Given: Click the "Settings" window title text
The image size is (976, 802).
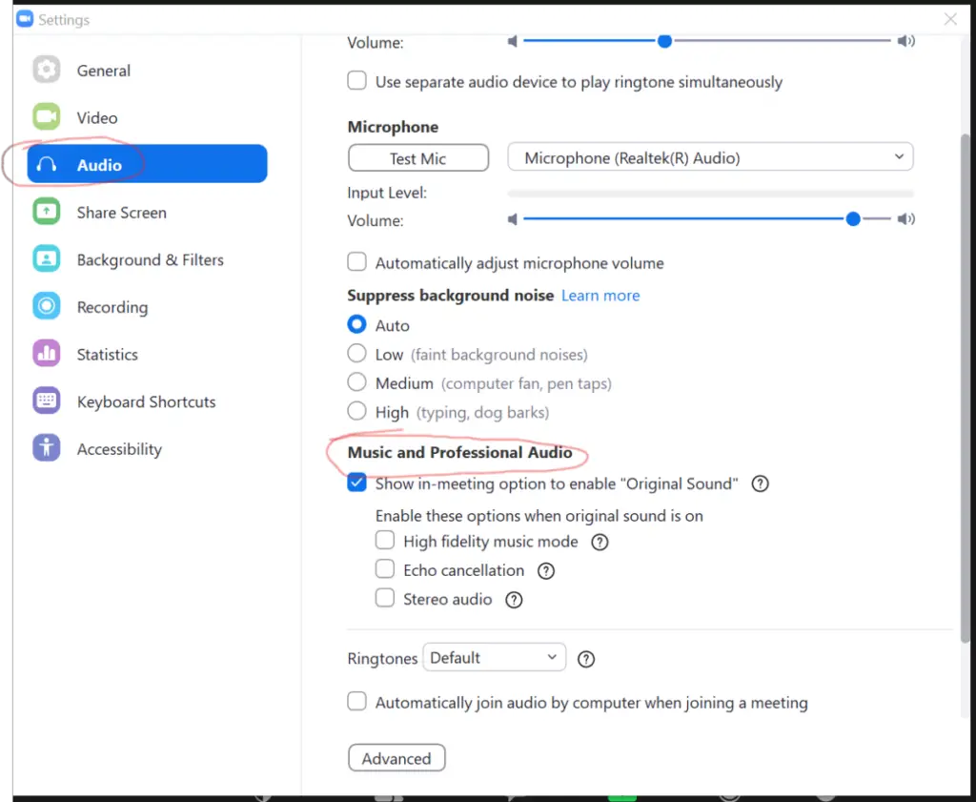Looking at the screenshot, I should [x=64, y=20].
